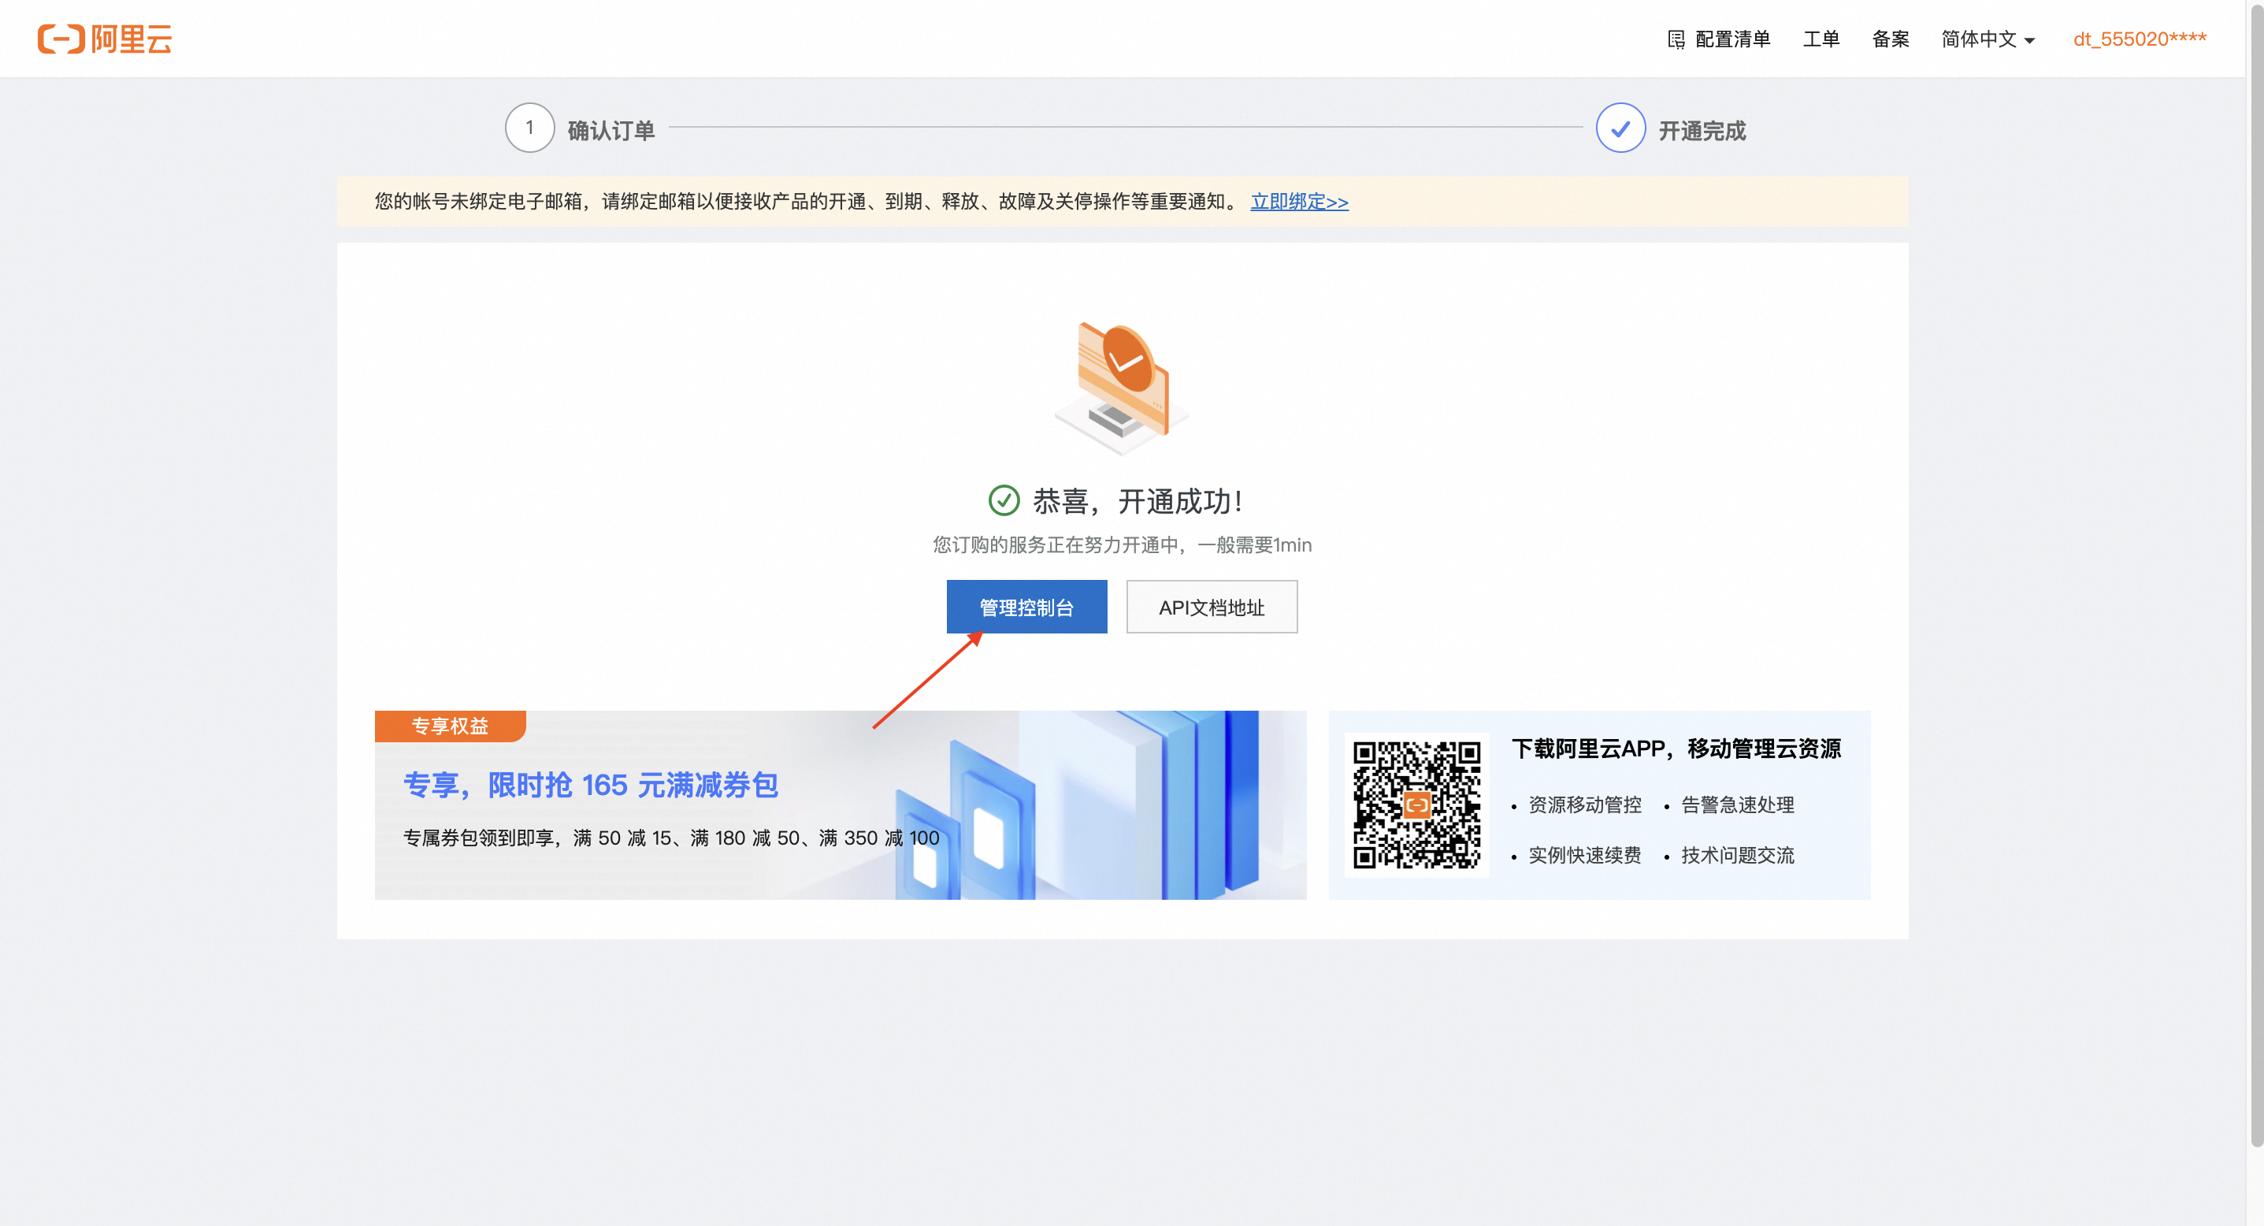The height and width of the screenshot is (1226, 2264).
Task: Scan area: click the Alibaba Cloud QR code
Action: click(1416, 804)
